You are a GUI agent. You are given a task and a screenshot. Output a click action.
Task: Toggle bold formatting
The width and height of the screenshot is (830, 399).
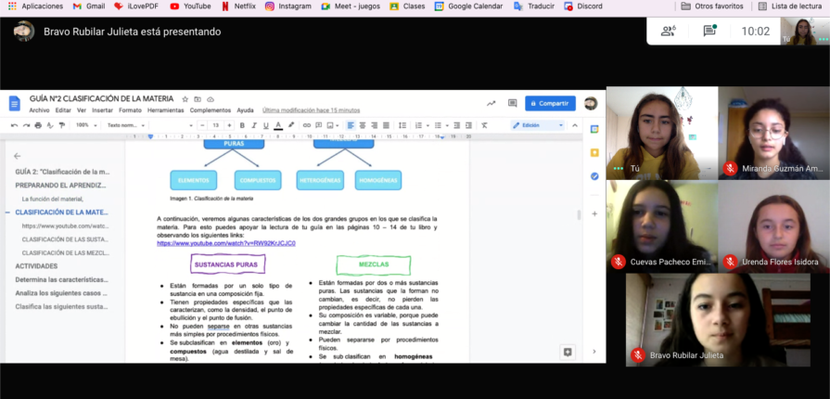pyautogui.click(x=242, y=125)
